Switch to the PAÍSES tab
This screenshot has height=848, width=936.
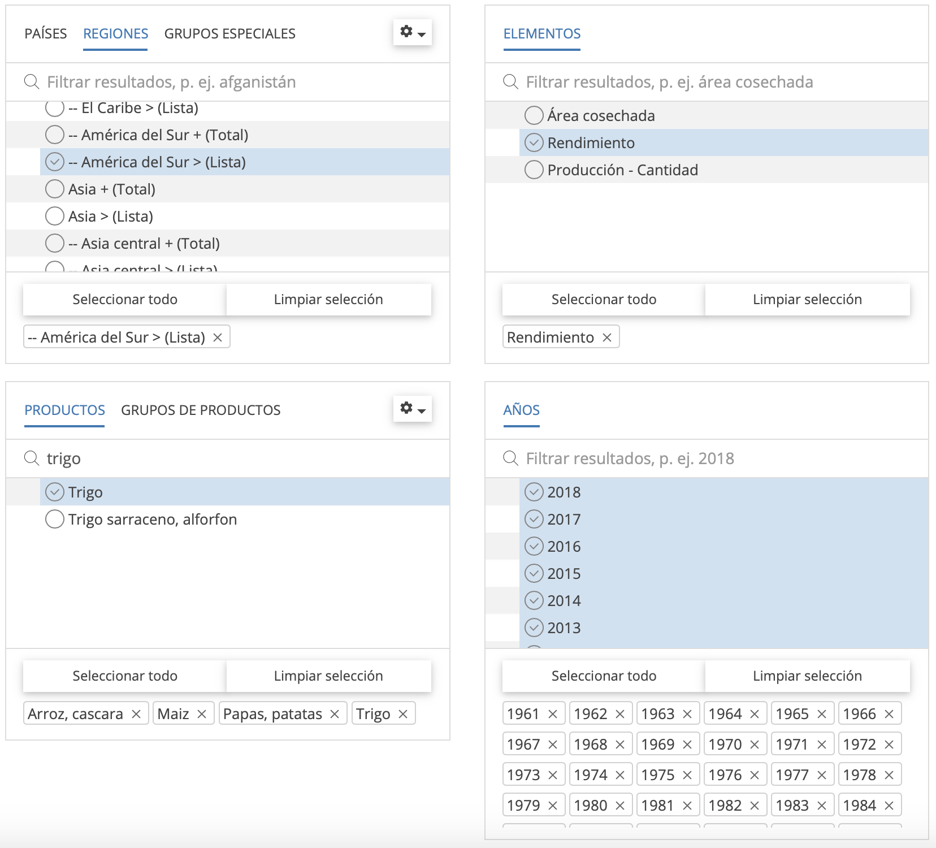[x=46, y=34]
